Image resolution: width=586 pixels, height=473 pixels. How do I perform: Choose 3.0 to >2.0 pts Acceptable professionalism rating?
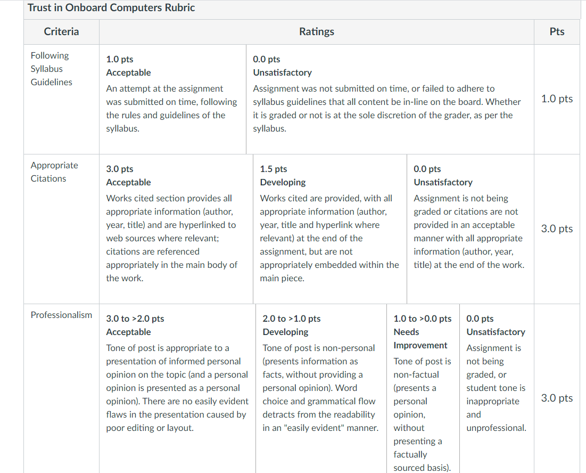(178, 388)
